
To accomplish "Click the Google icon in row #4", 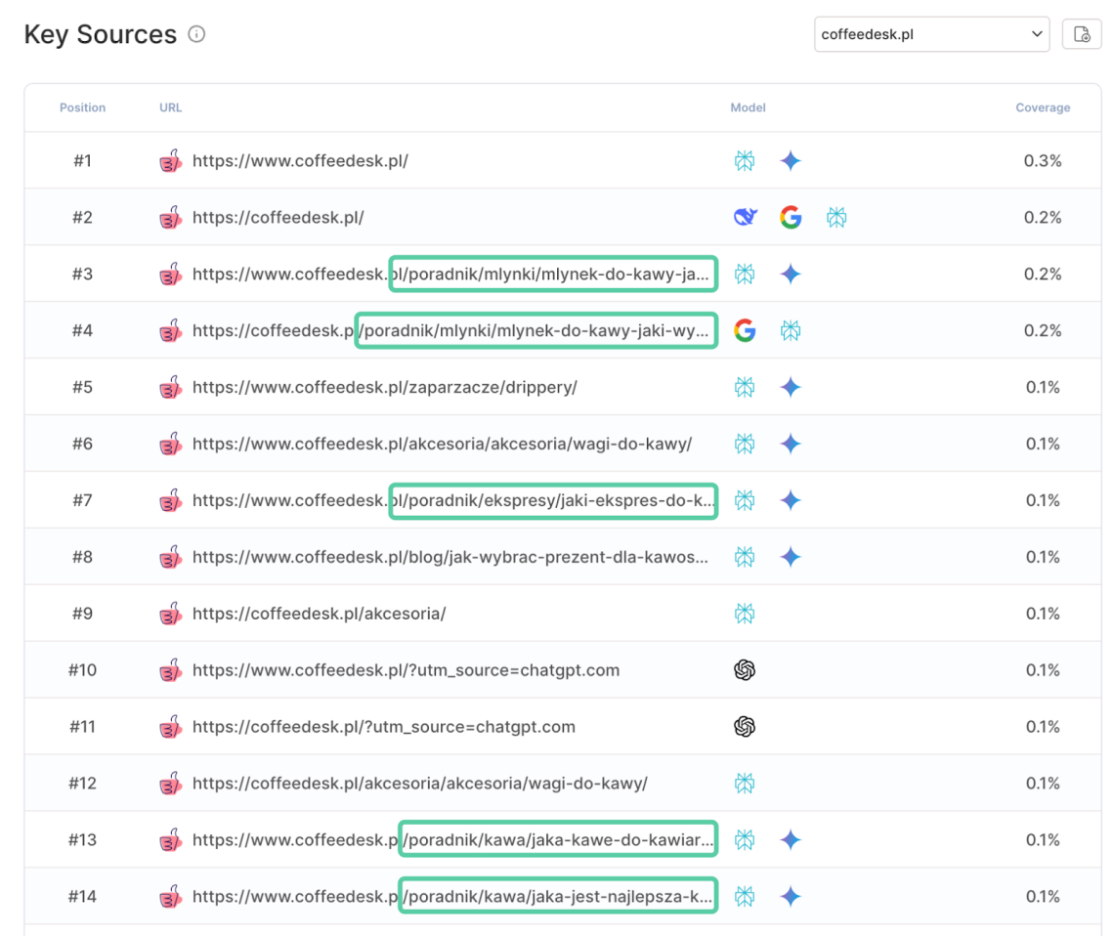I will coord(745,330).
